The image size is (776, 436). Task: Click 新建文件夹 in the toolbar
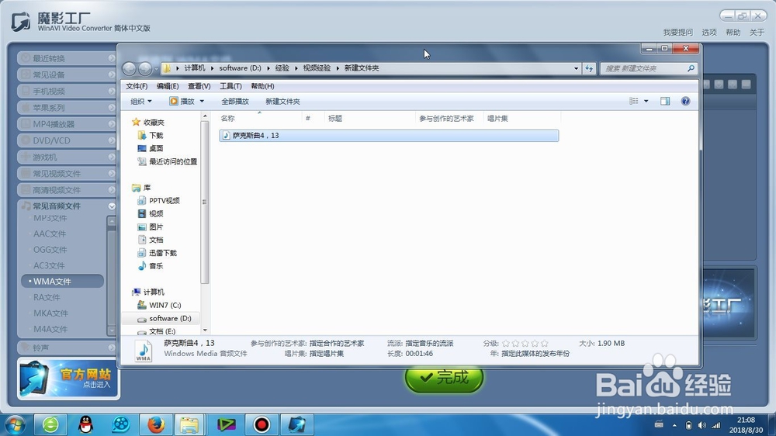pyautogui.click(x=282, y=102)
